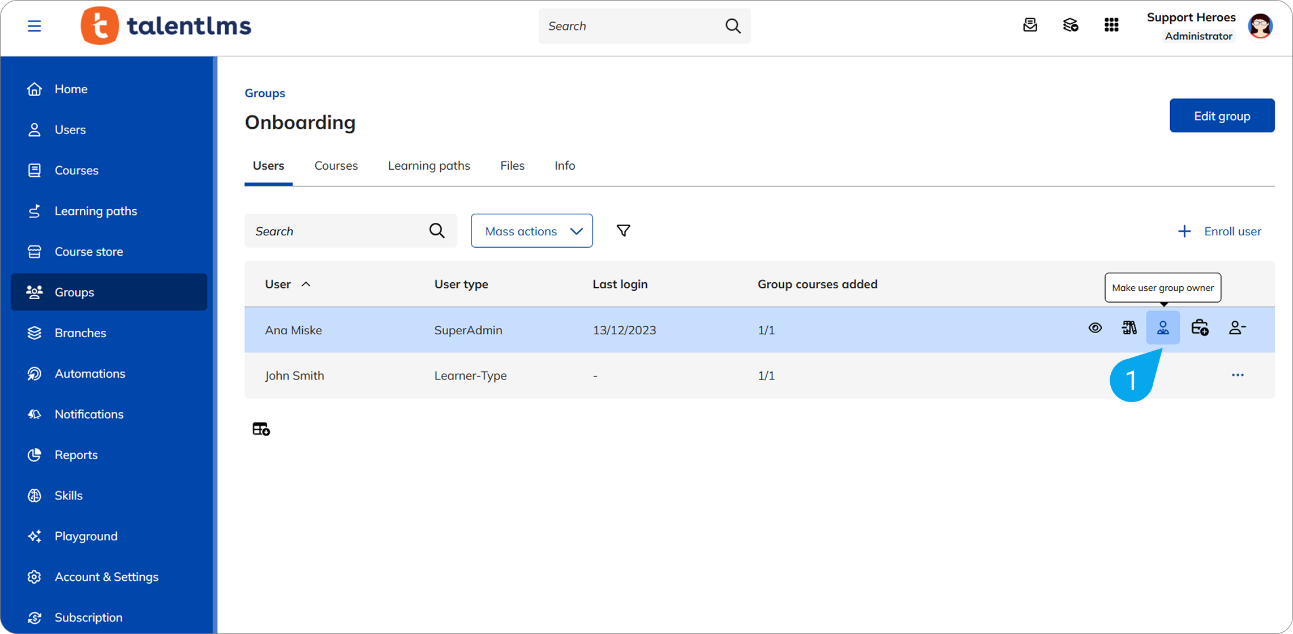Image resolution: width=1293 pixels, height=634 pixels.
Task: Click the remove user icon for Ana Miske
Action: tap(1237, 328)
